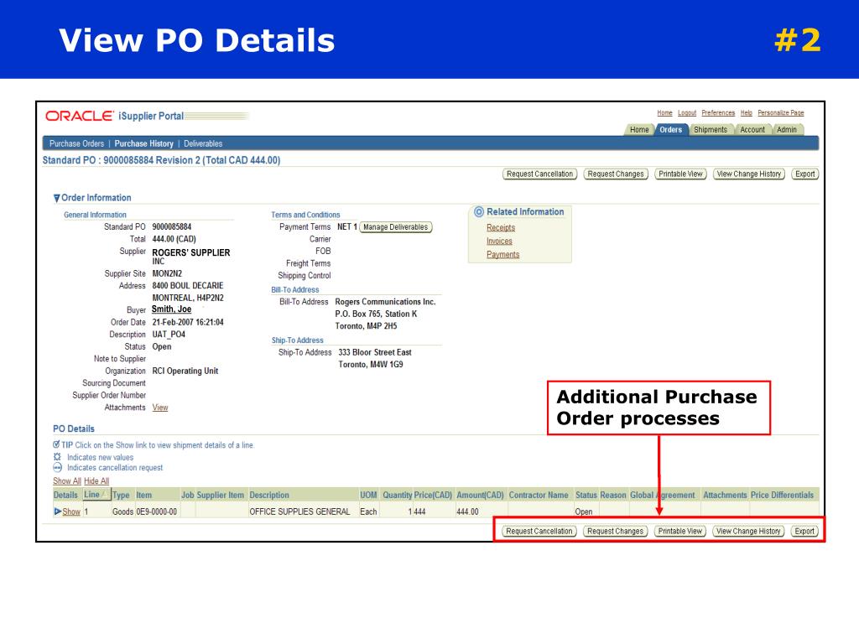
Task: Click OFFICE SUPPLIES GENERAL description cell
Action: (x=299, y=512)
